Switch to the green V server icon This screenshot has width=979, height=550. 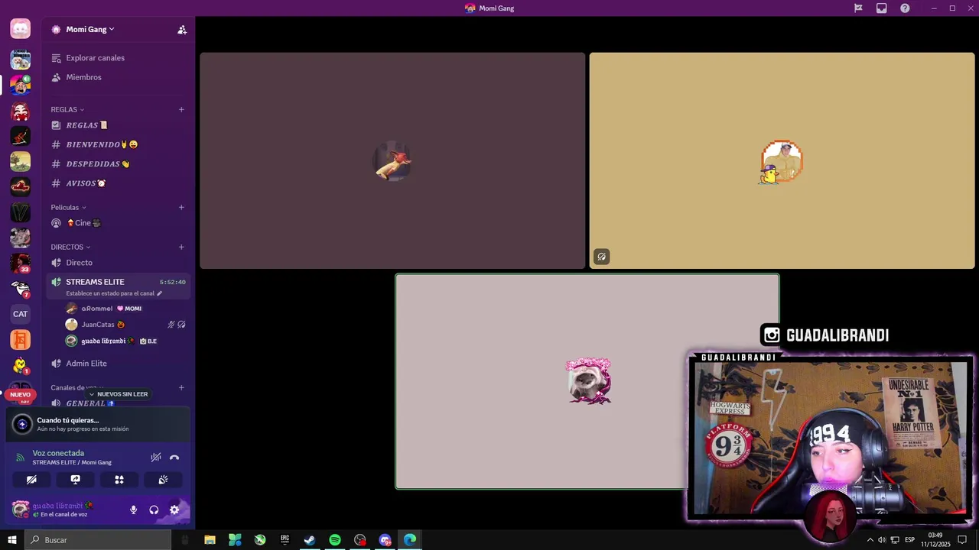[x=21, y=212]
